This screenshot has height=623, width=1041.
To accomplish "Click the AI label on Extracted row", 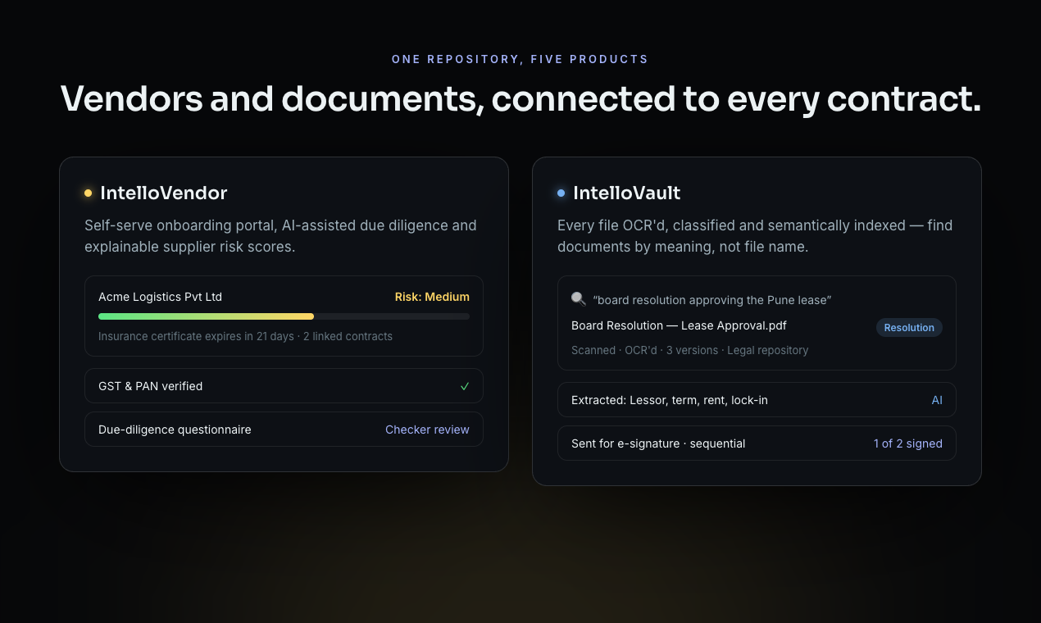I will (x=937, y=400).
